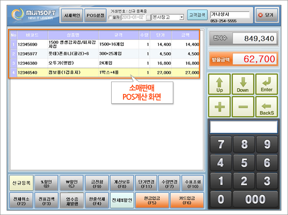Click 수량변경 (F7) button
Screen dimensions: 288x215
pyautogui.click(x=169, y=184)
